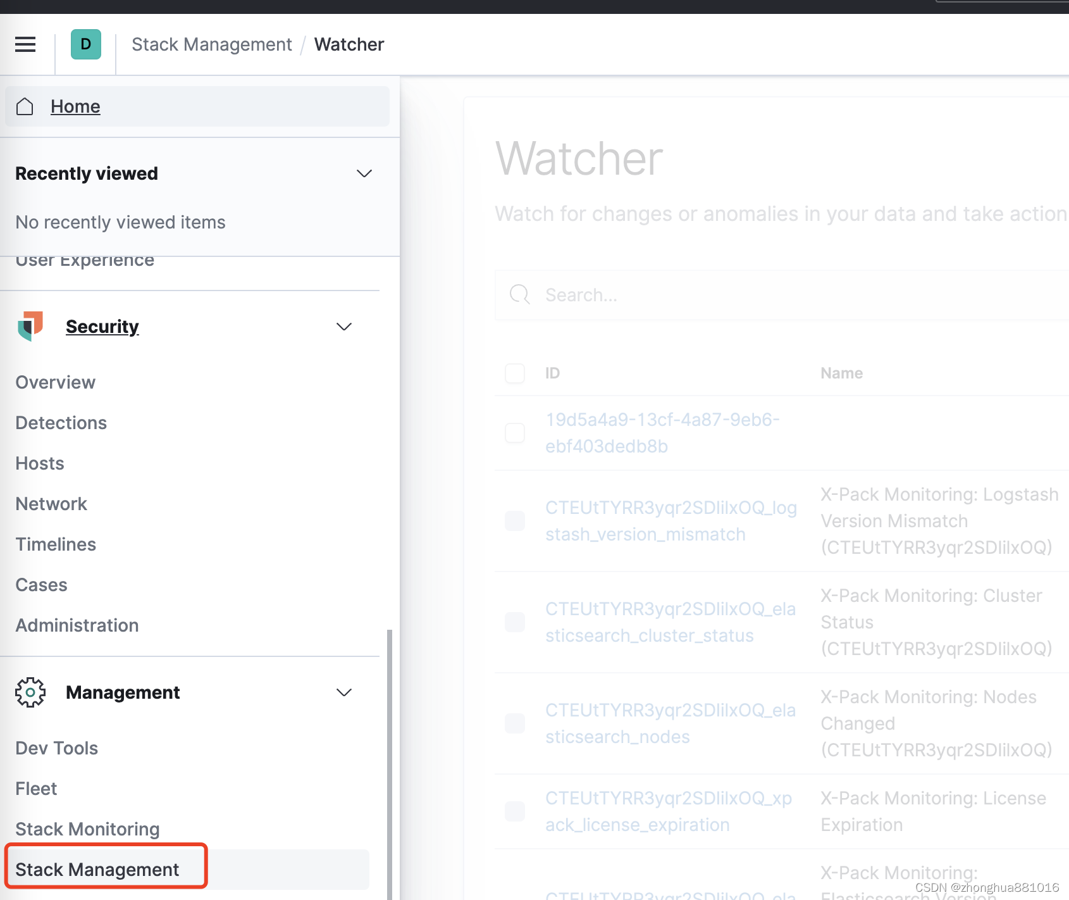Toggle the hamburger navigation menu
1069x900 pixels.
click(x=25, y=44)
